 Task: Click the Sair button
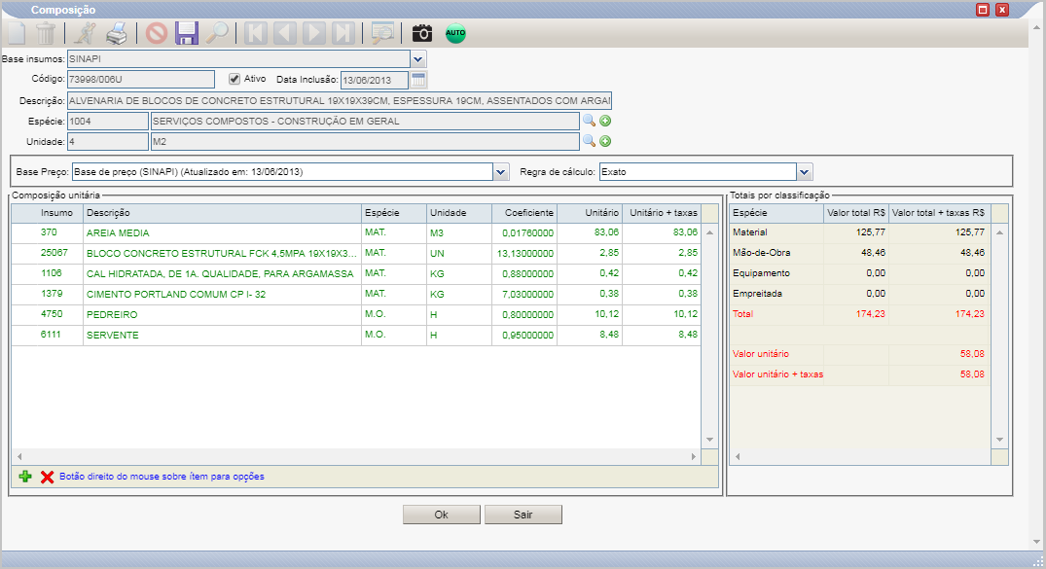pos(523,515)
